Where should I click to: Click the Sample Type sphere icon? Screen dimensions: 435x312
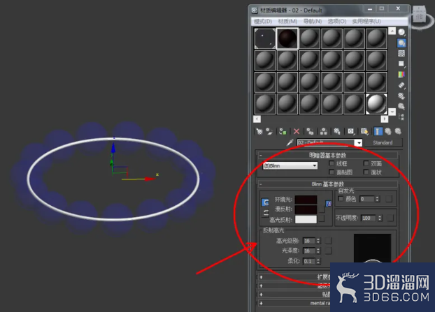pyautogui.click(x=401, y=32)
